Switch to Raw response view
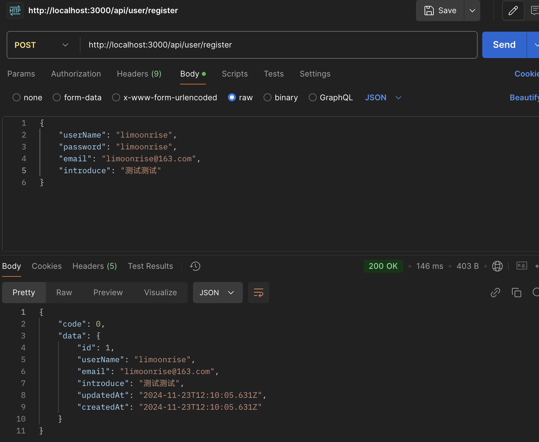539x442 pixels. 64,293
